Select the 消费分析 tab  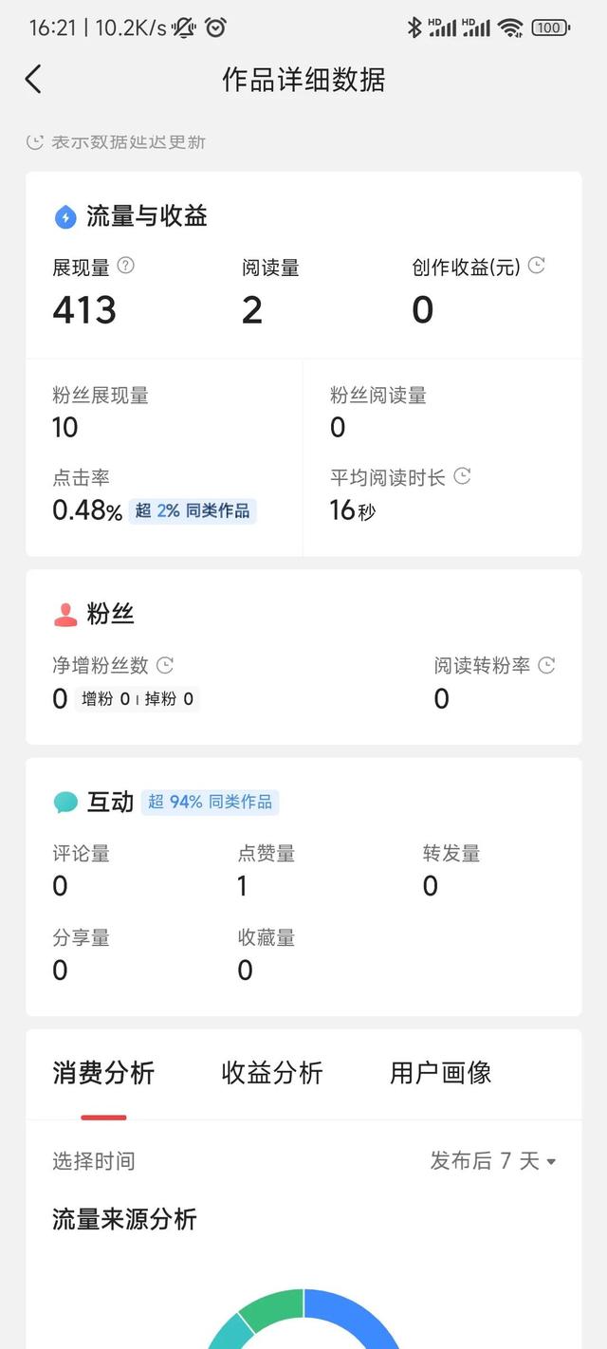click(104, 1073)
